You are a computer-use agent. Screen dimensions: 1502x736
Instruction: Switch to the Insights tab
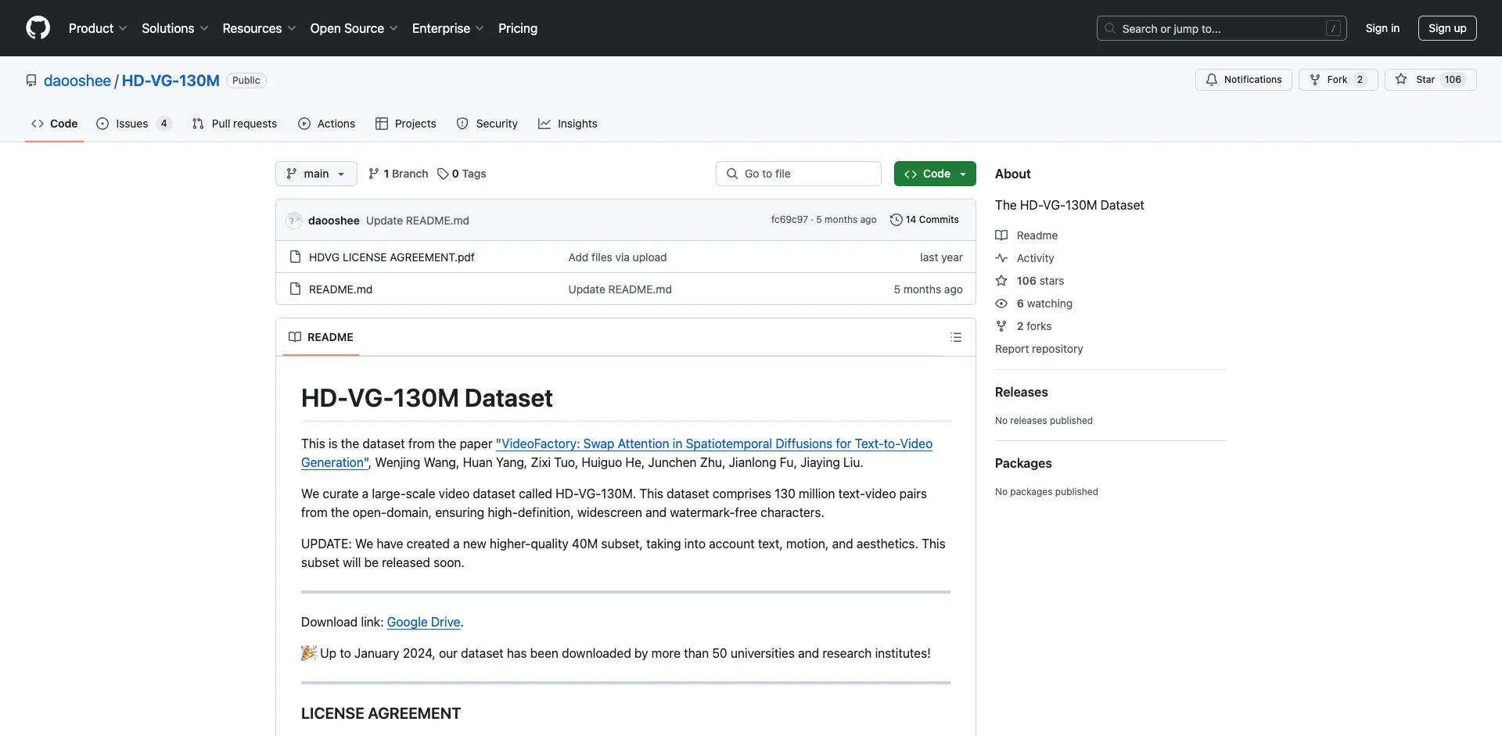coord(568,124)
